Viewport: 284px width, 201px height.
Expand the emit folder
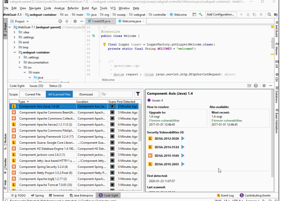pyautogui.click(x=14, y=42)
